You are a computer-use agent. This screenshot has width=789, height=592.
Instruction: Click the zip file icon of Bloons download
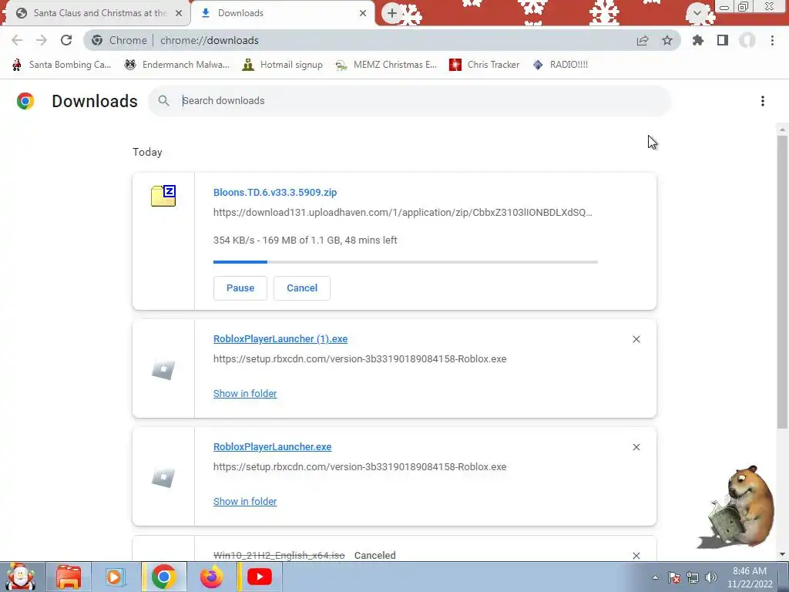pyautogui.click(x=163, y=195)
